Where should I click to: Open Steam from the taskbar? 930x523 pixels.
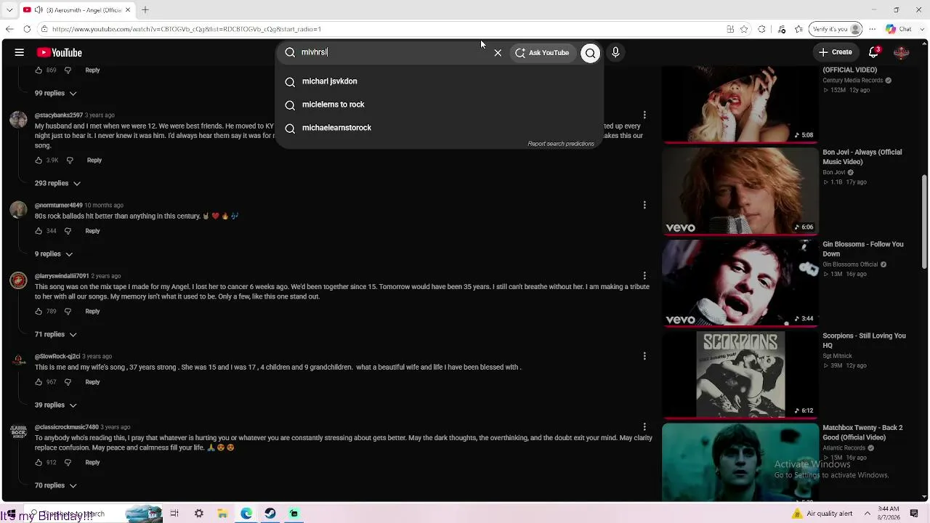[x=270, y=514]
